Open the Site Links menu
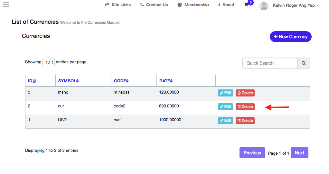Viewport: 329px width, 174px height. click(x=118, y=5)
